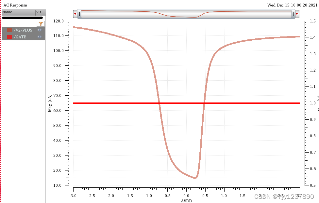Click the -3.0 x-axis tick label
This screenshot has height=203, width=319.
(73, 196)
